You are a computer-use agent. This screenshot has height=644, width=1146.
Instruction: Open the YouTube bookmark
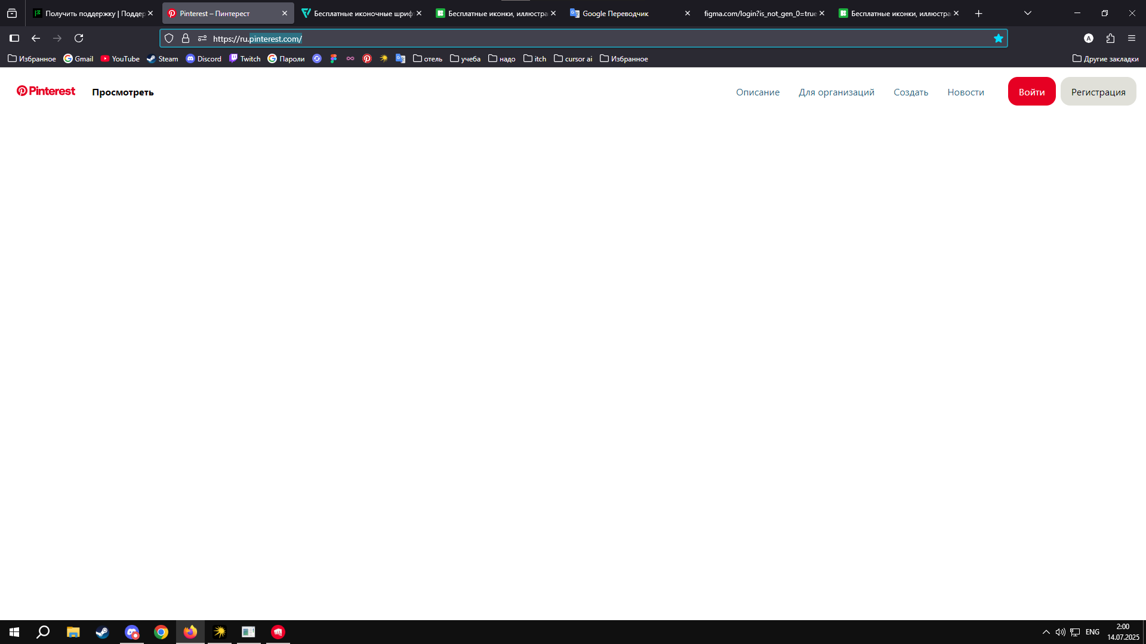click(x=120, y=58)
